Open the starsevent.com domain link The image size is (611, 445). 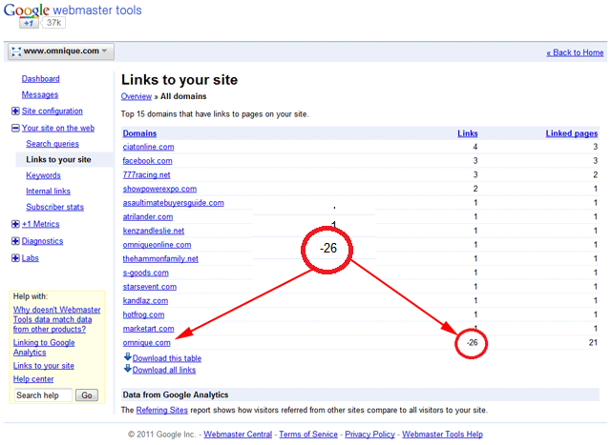150,287
